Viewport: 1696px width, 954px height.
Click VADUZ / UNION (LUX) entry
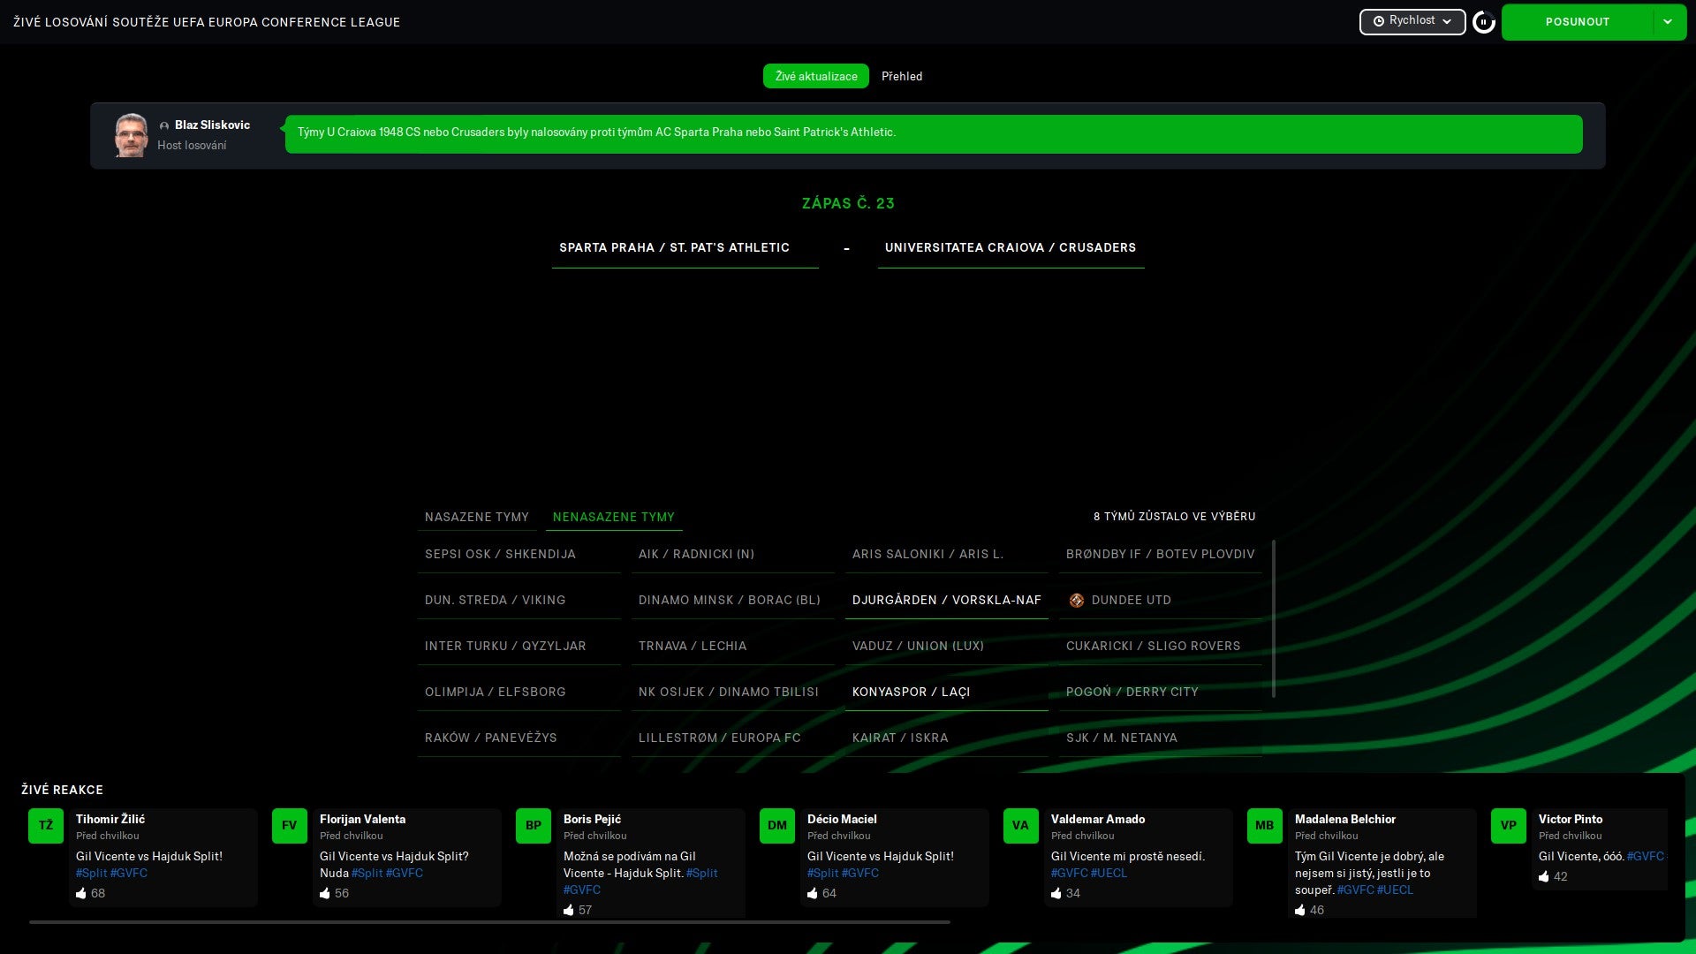tap(946, 646)
